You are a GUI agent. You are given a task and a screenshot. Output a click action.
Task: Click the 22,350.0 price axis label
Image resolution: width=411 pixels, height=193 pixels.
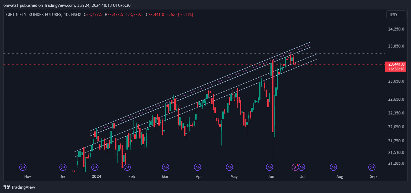click(x=396, y=113)
